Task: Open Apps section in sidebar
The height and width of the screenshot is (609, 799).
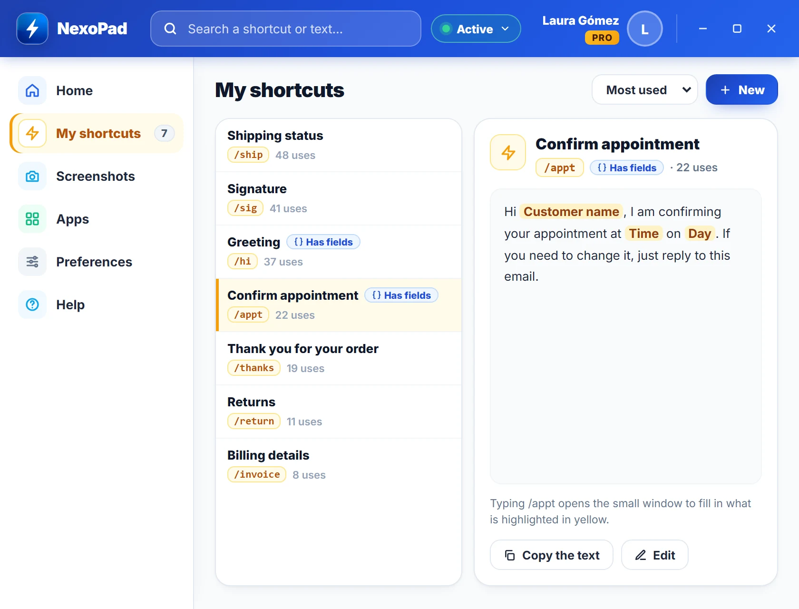Action: [97, 219]
